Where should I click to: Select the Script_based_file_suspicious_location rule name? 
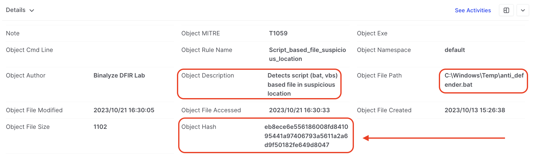tap(307, 54)
